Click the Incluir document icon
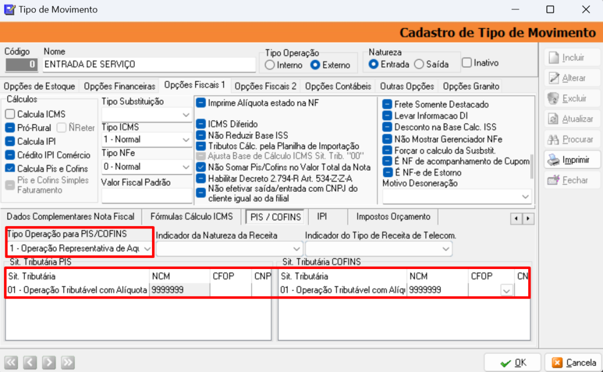This screenshot has height=372, width=603. (x=554, y=58)
